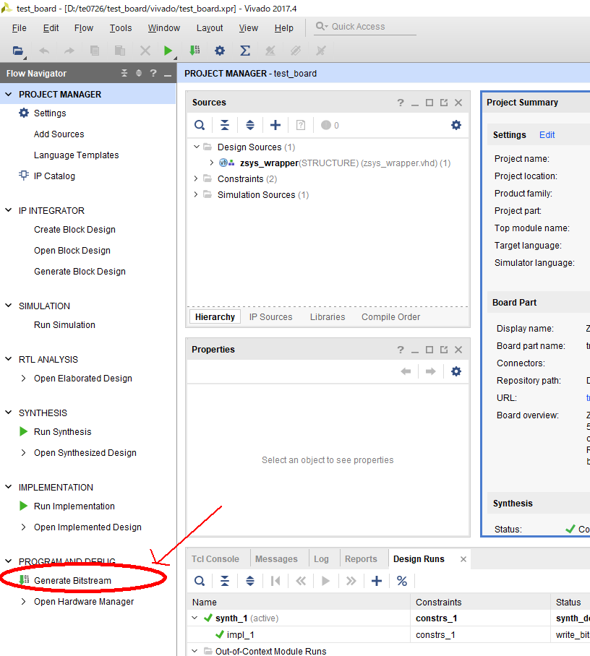This screenshot has height=656, width=590.
Task: Click the percent icon in Design Runs
Action: point(402,581)
